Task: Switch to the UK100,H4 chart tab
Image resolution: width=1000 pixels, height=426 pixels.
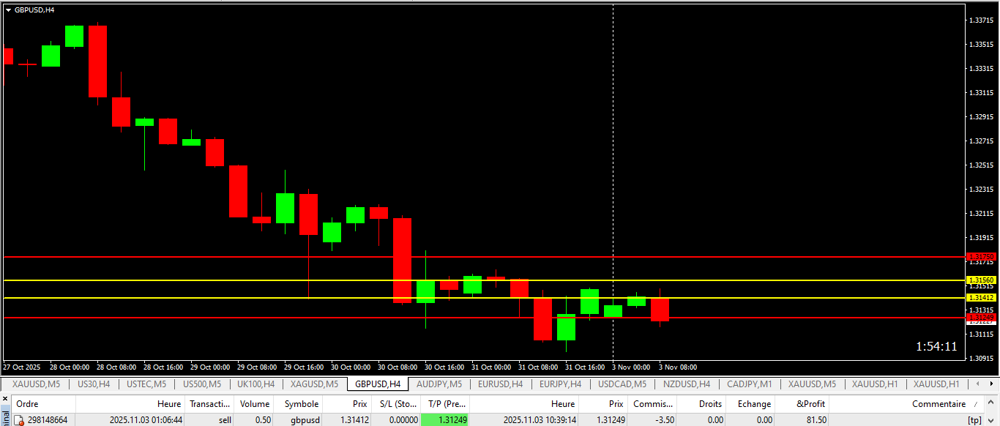Action: [x=255, y=384]
